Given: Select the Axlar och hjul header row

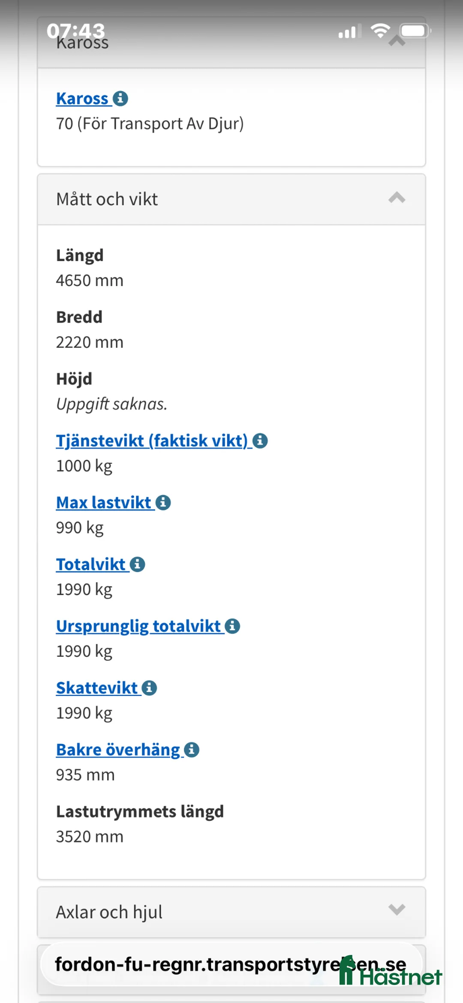Looking at the screenshot, I should click(109, 912).
